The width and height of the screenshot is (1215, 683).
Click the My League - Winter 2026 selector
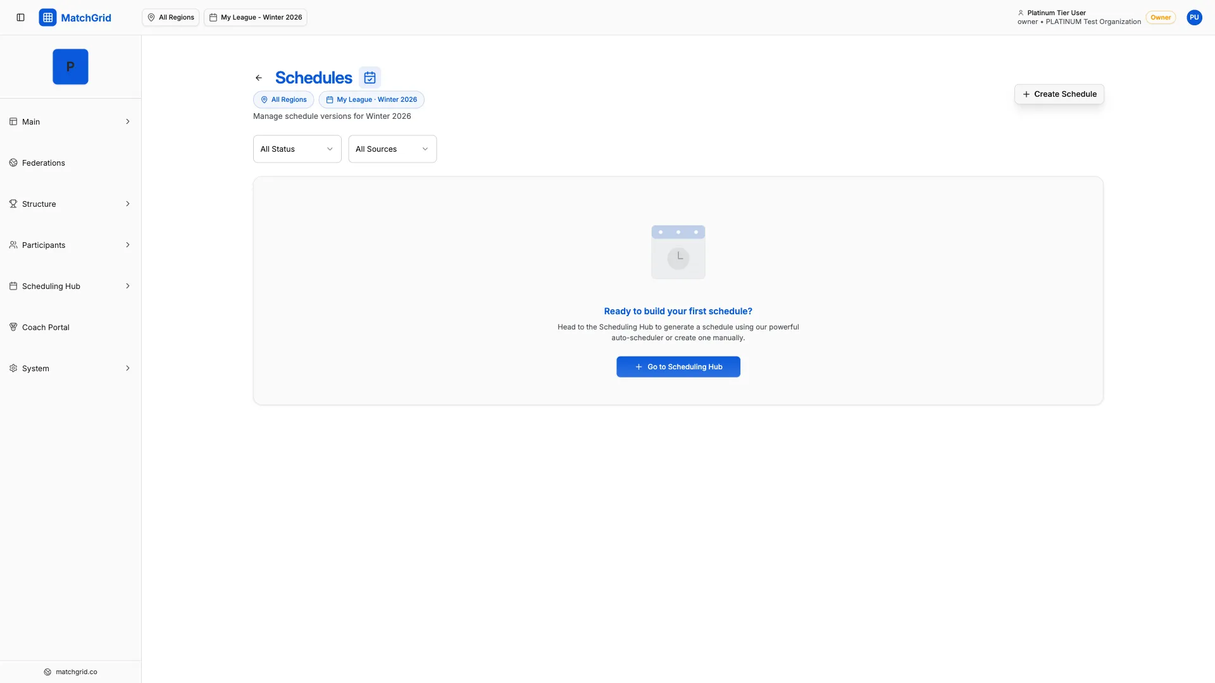pos(255,17)
